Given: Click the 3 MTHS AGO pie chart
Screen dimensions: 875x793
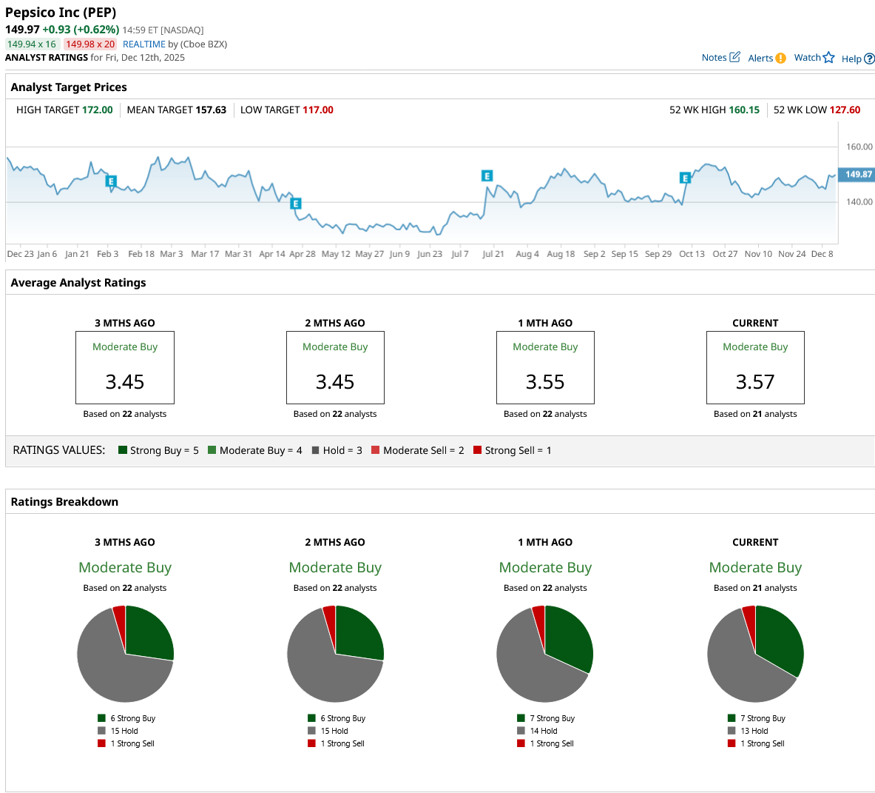Looking at the screenshot, I should [x=125, y=654].
